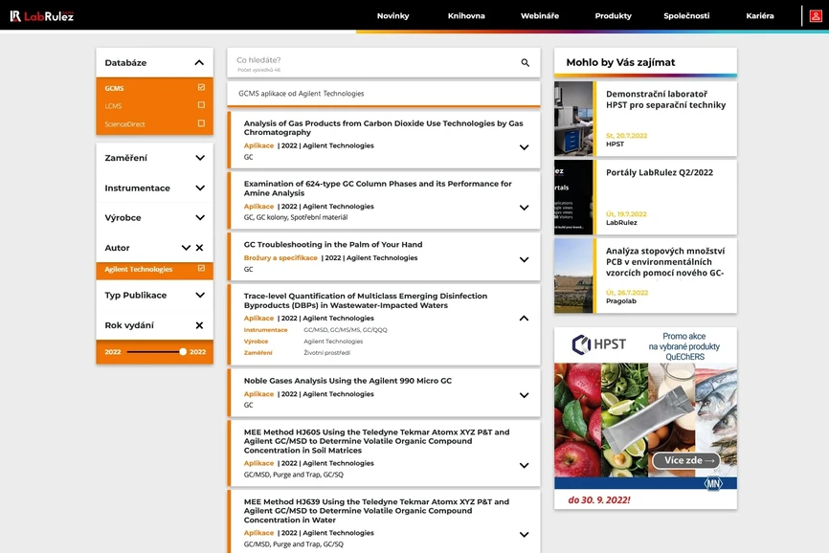Clear the Autor filter with X
Viewport: 829px width, 553px height.
coord(199,248)
